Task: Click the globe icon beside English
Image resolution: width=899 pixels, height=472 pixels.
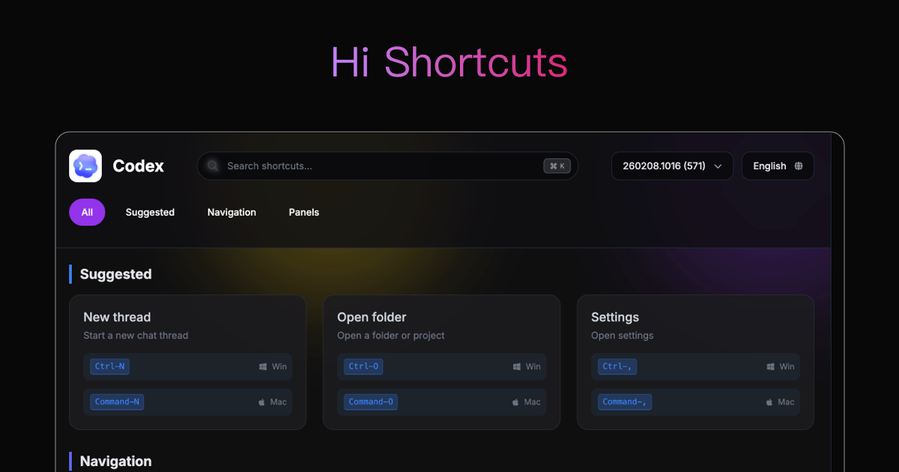Action: [x=799, y=166]
